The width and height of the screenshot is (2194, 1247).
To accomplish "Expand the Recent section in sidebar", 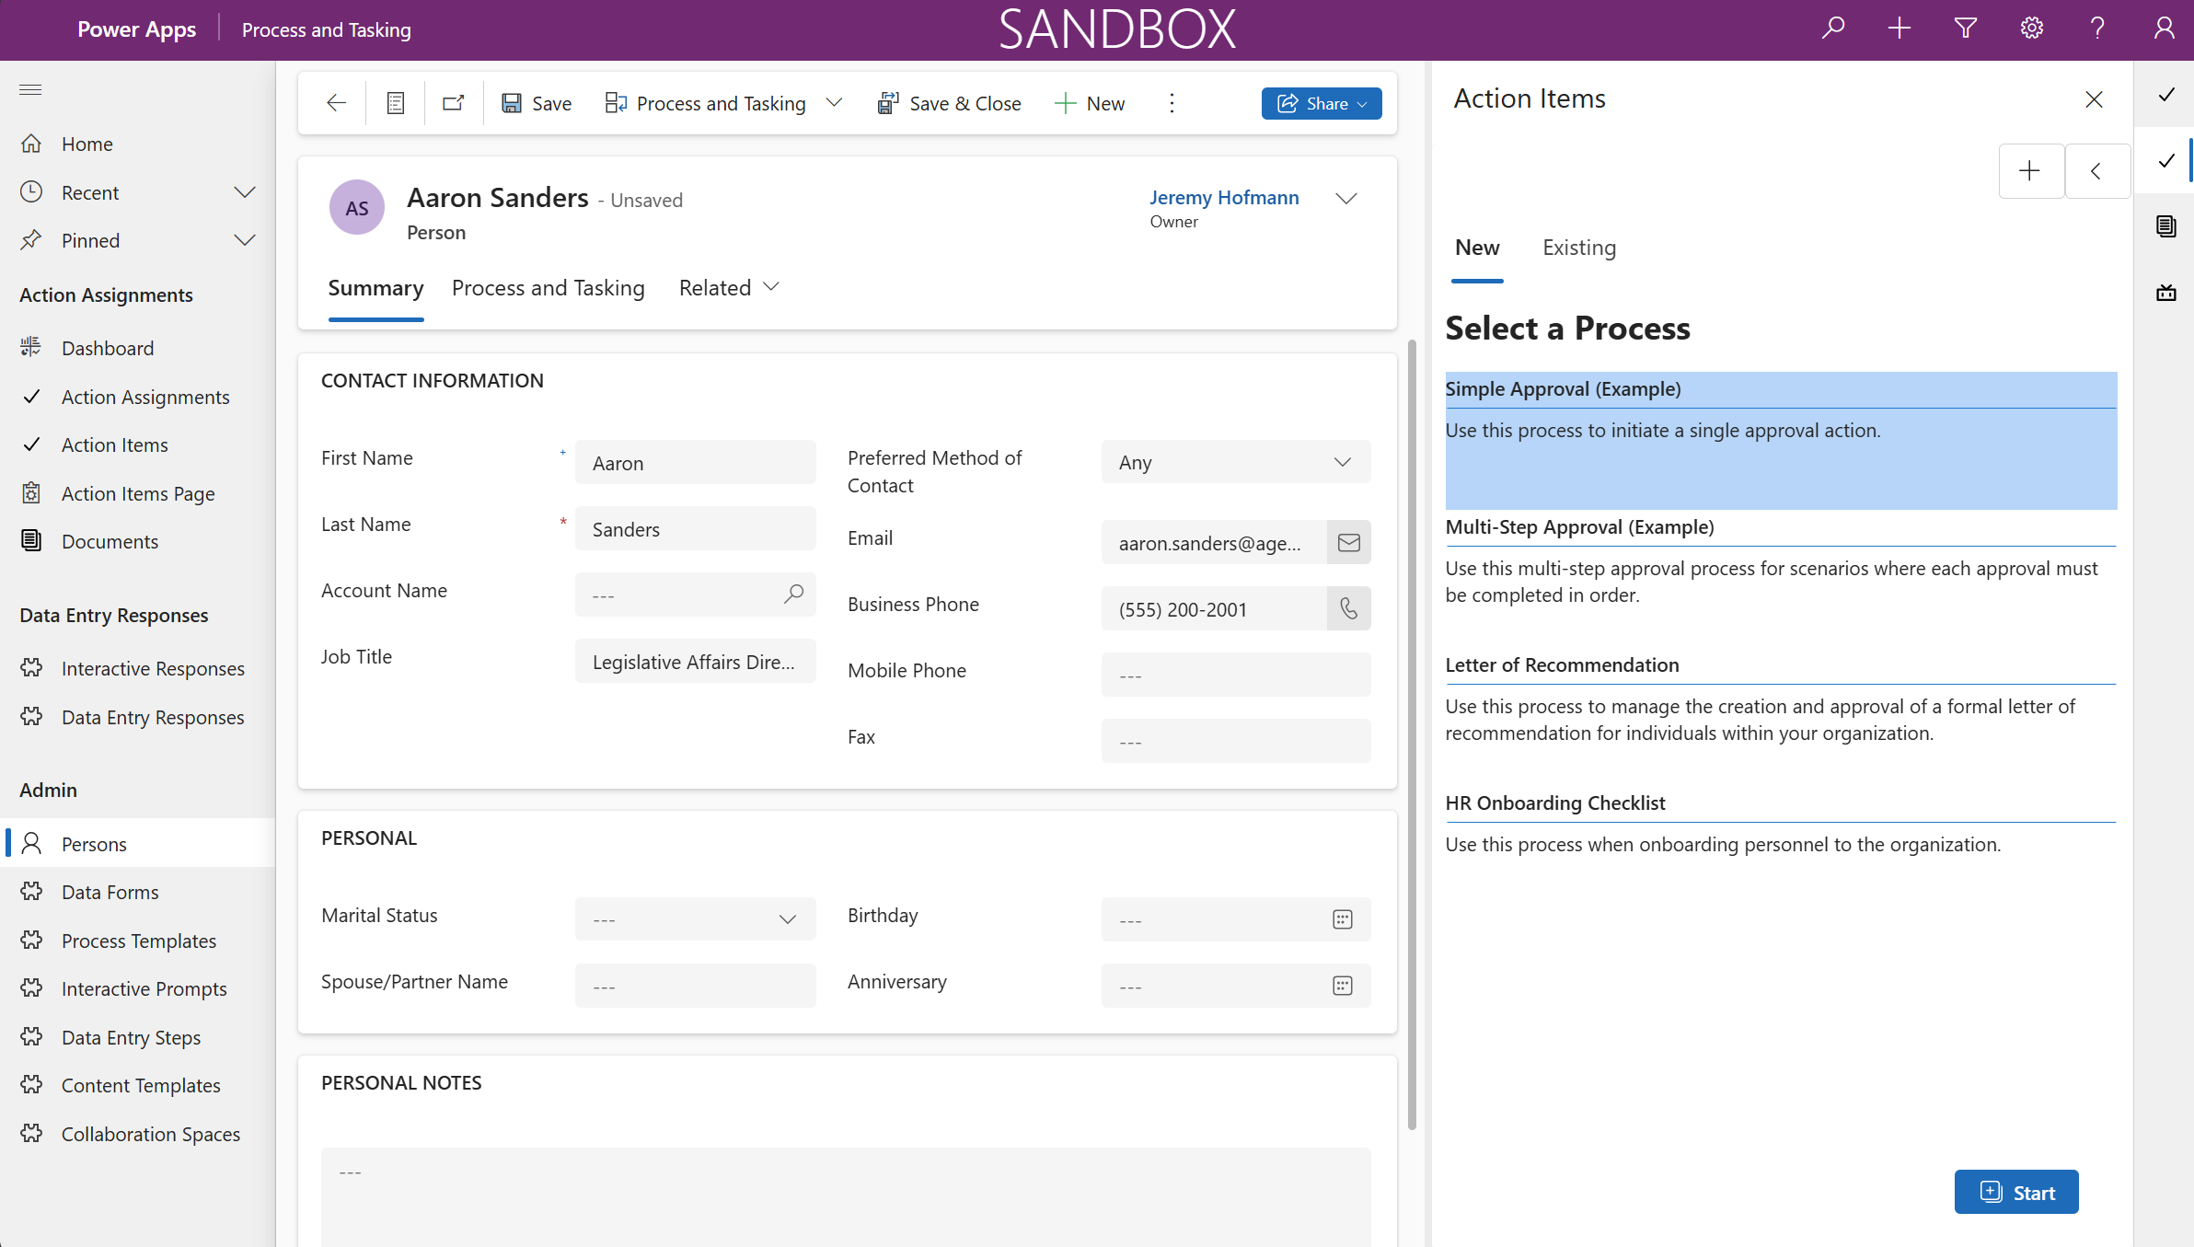I will 244,192.
